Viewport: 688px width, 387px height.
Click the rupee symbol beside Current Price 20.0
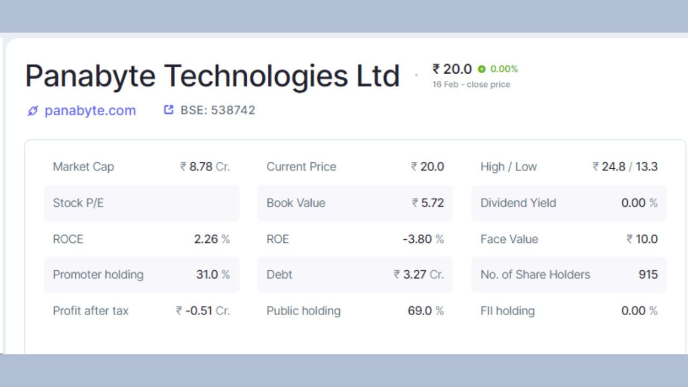tap(413, 167)
